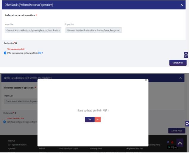The height and width of the screenshot is (153, 189).
Task: Follow the ANF-1 hyperlink
Action: [x=41, y=53]
